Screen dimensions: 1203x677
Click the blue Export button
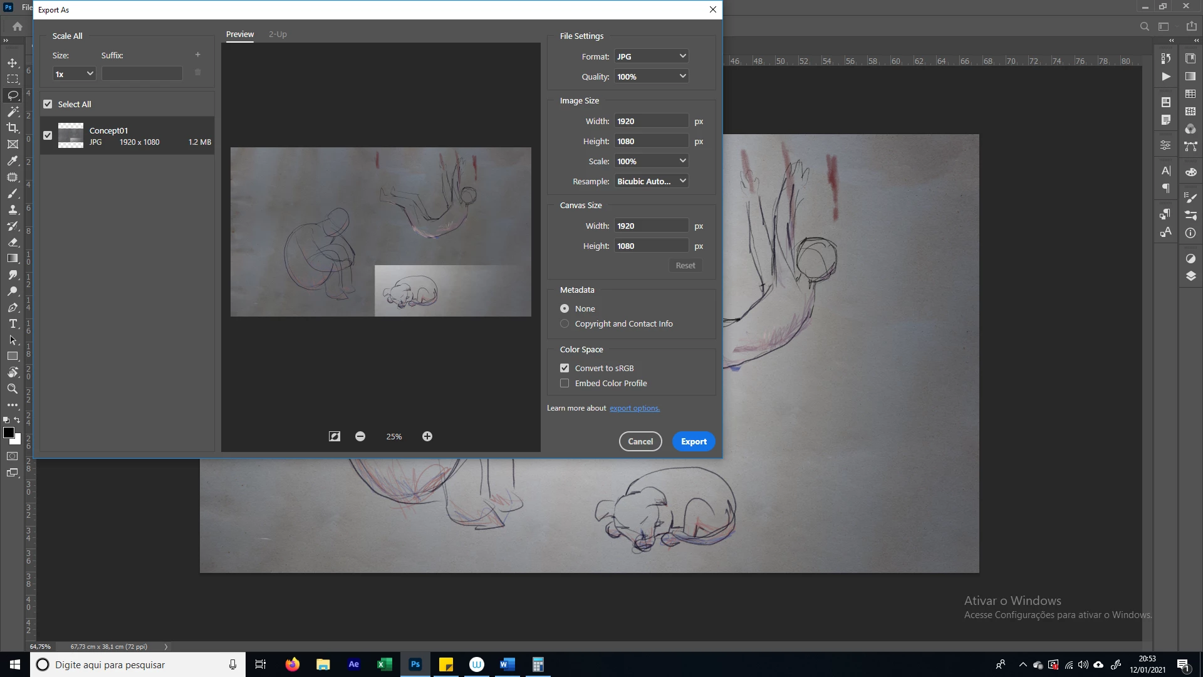[x=694, y=441]
